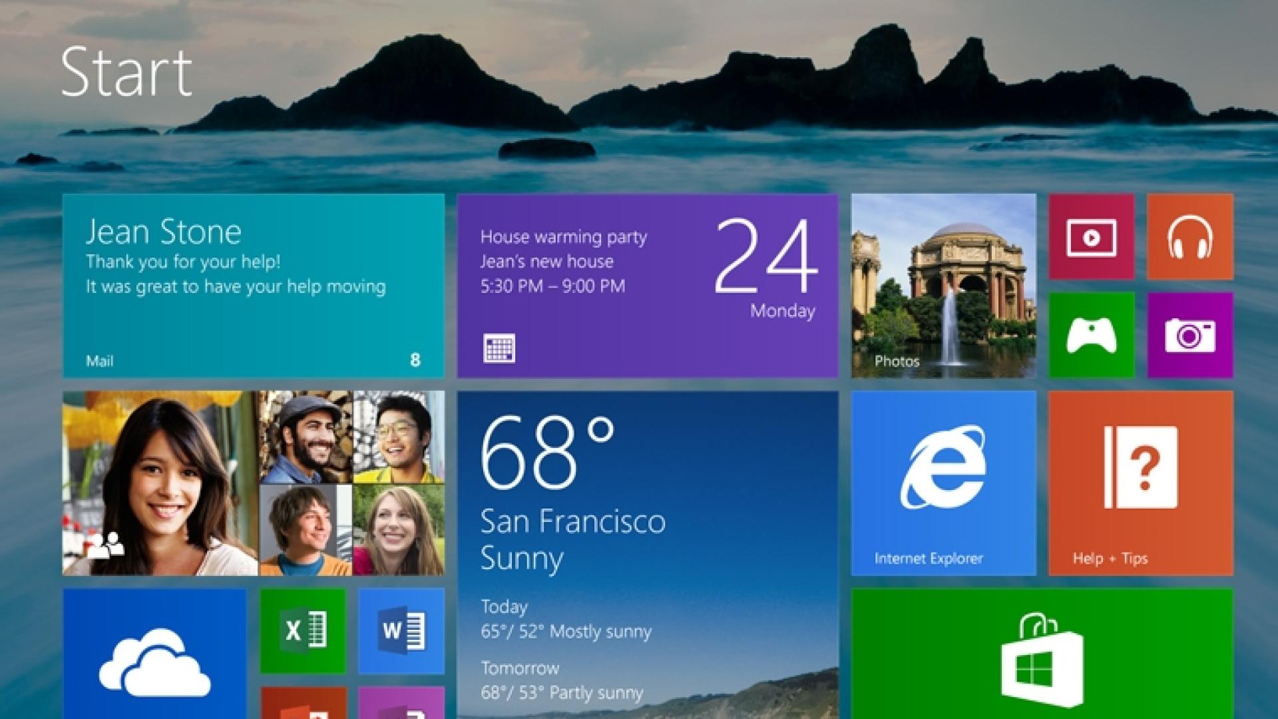
Task: Launch the Music headphones tile
Action: click(1189, 237)
